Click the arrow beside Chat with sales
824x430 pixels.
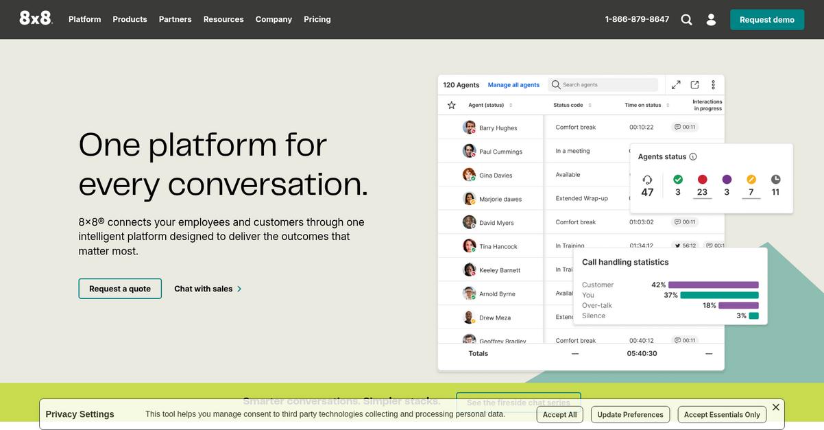point(239,289)
